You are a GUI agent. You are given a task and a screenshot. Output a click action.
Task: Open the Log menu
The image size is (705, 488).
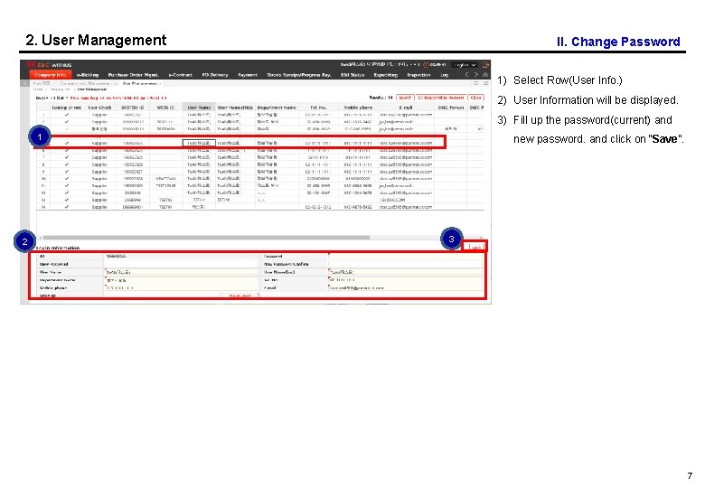pyautogui.click(x=444, y=75)
